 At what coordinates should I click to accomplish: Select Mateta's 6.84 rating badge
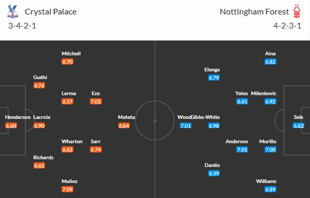click(x=124, y=126)
